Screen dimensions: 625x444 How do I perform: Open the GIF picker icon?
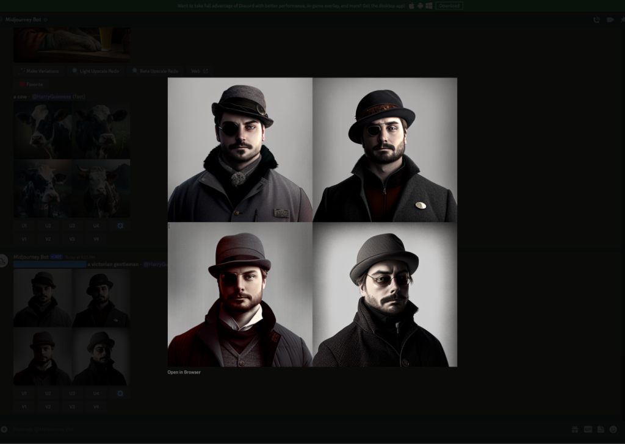tap(588, 429)
